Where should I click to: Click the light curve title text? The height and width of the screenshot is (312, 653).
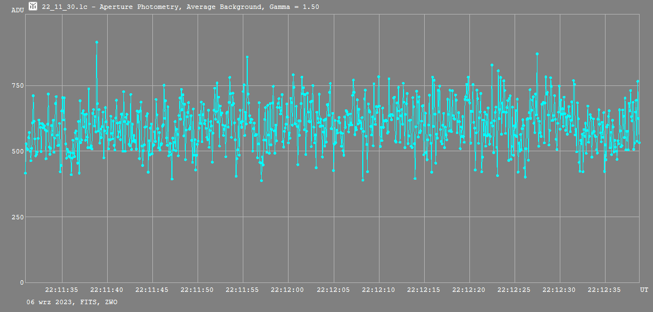coord(180,7)
